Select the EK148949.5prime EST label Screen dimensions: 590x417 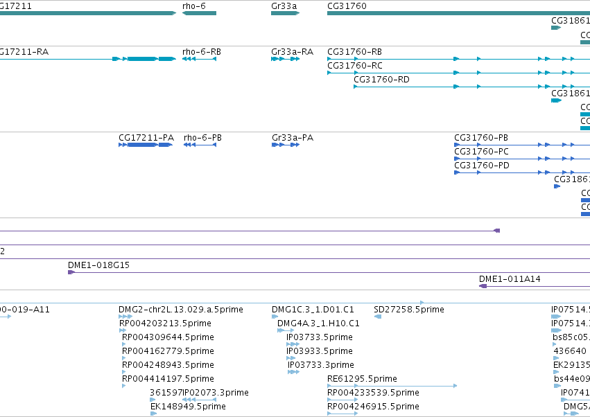click(x=188, y=407)
